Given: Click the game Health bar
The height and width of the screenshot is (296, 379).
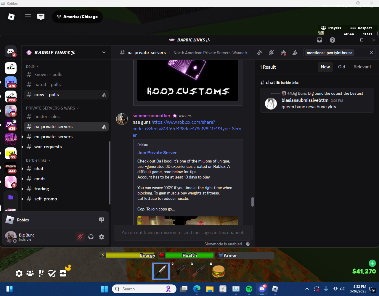Looking at the screenshot, I should pyautogui.click(x=189, y=255).
